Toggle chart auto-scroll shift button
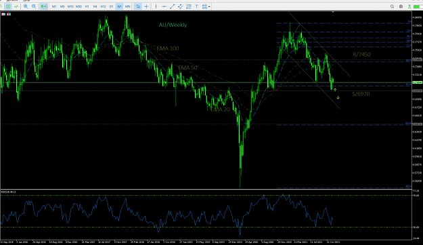 pyautogui.click(x=43, y=6)
